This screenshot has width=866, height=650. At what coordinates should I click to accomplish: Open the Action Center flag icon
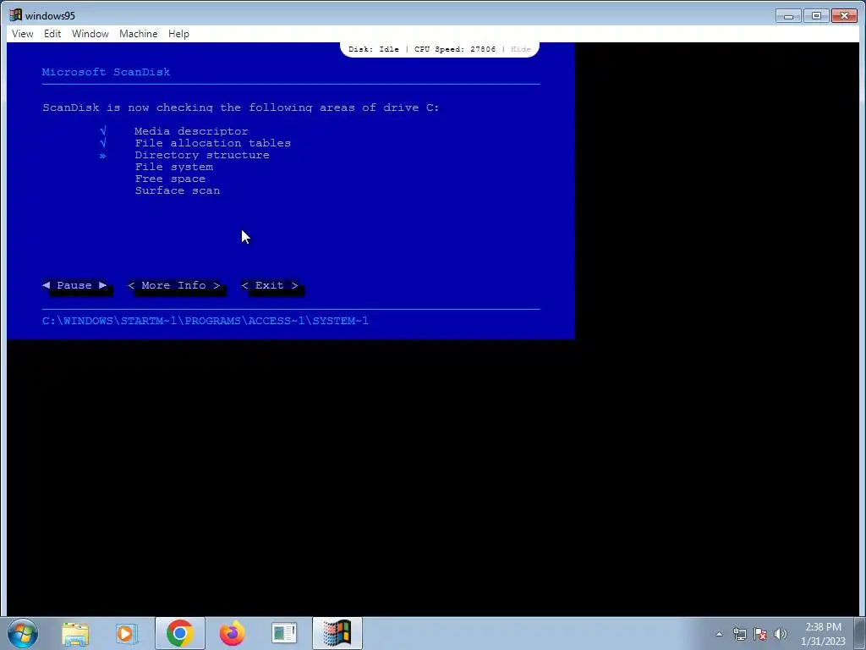[760, 634]
